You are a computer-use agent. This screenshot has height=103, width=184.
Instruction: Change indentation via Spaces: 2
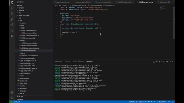click(x=143, y=102)
